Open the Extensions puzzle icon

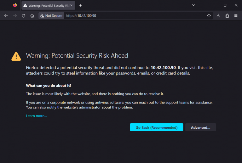[227, 16]
